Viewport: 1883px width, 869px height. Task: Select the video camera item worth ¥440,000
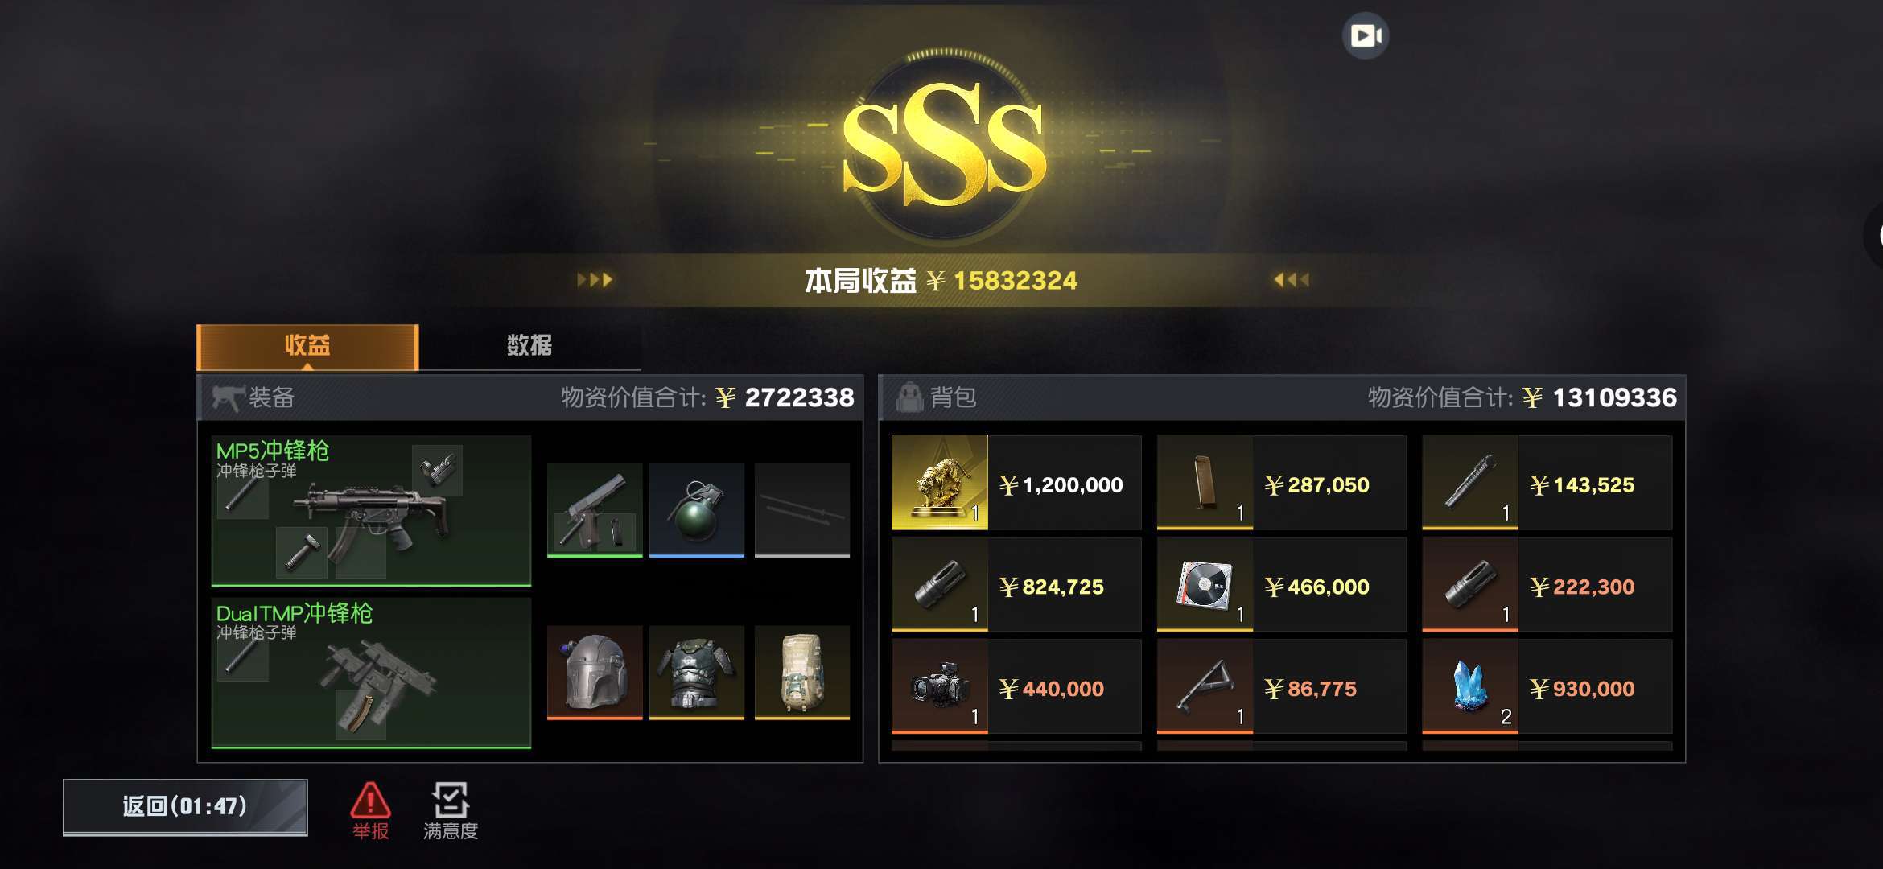pyautogui.click(x=1016, y=686)
